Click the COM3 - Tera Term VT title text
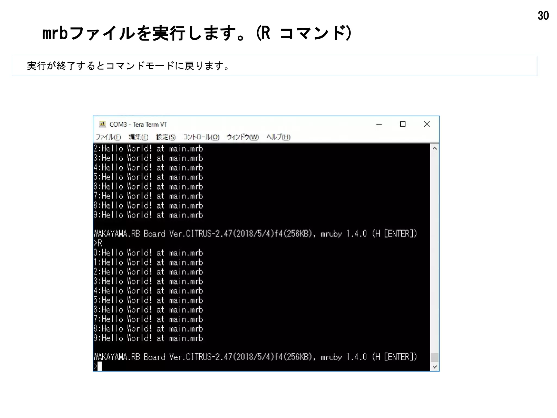557x418 pixels. point(138,124)
